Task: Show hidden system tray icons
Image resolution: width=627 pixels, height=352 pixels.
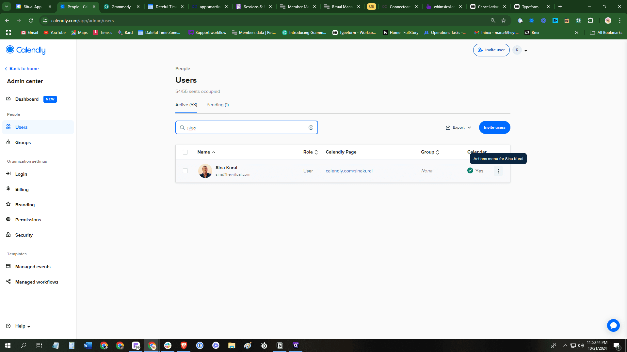Action: 565,345
